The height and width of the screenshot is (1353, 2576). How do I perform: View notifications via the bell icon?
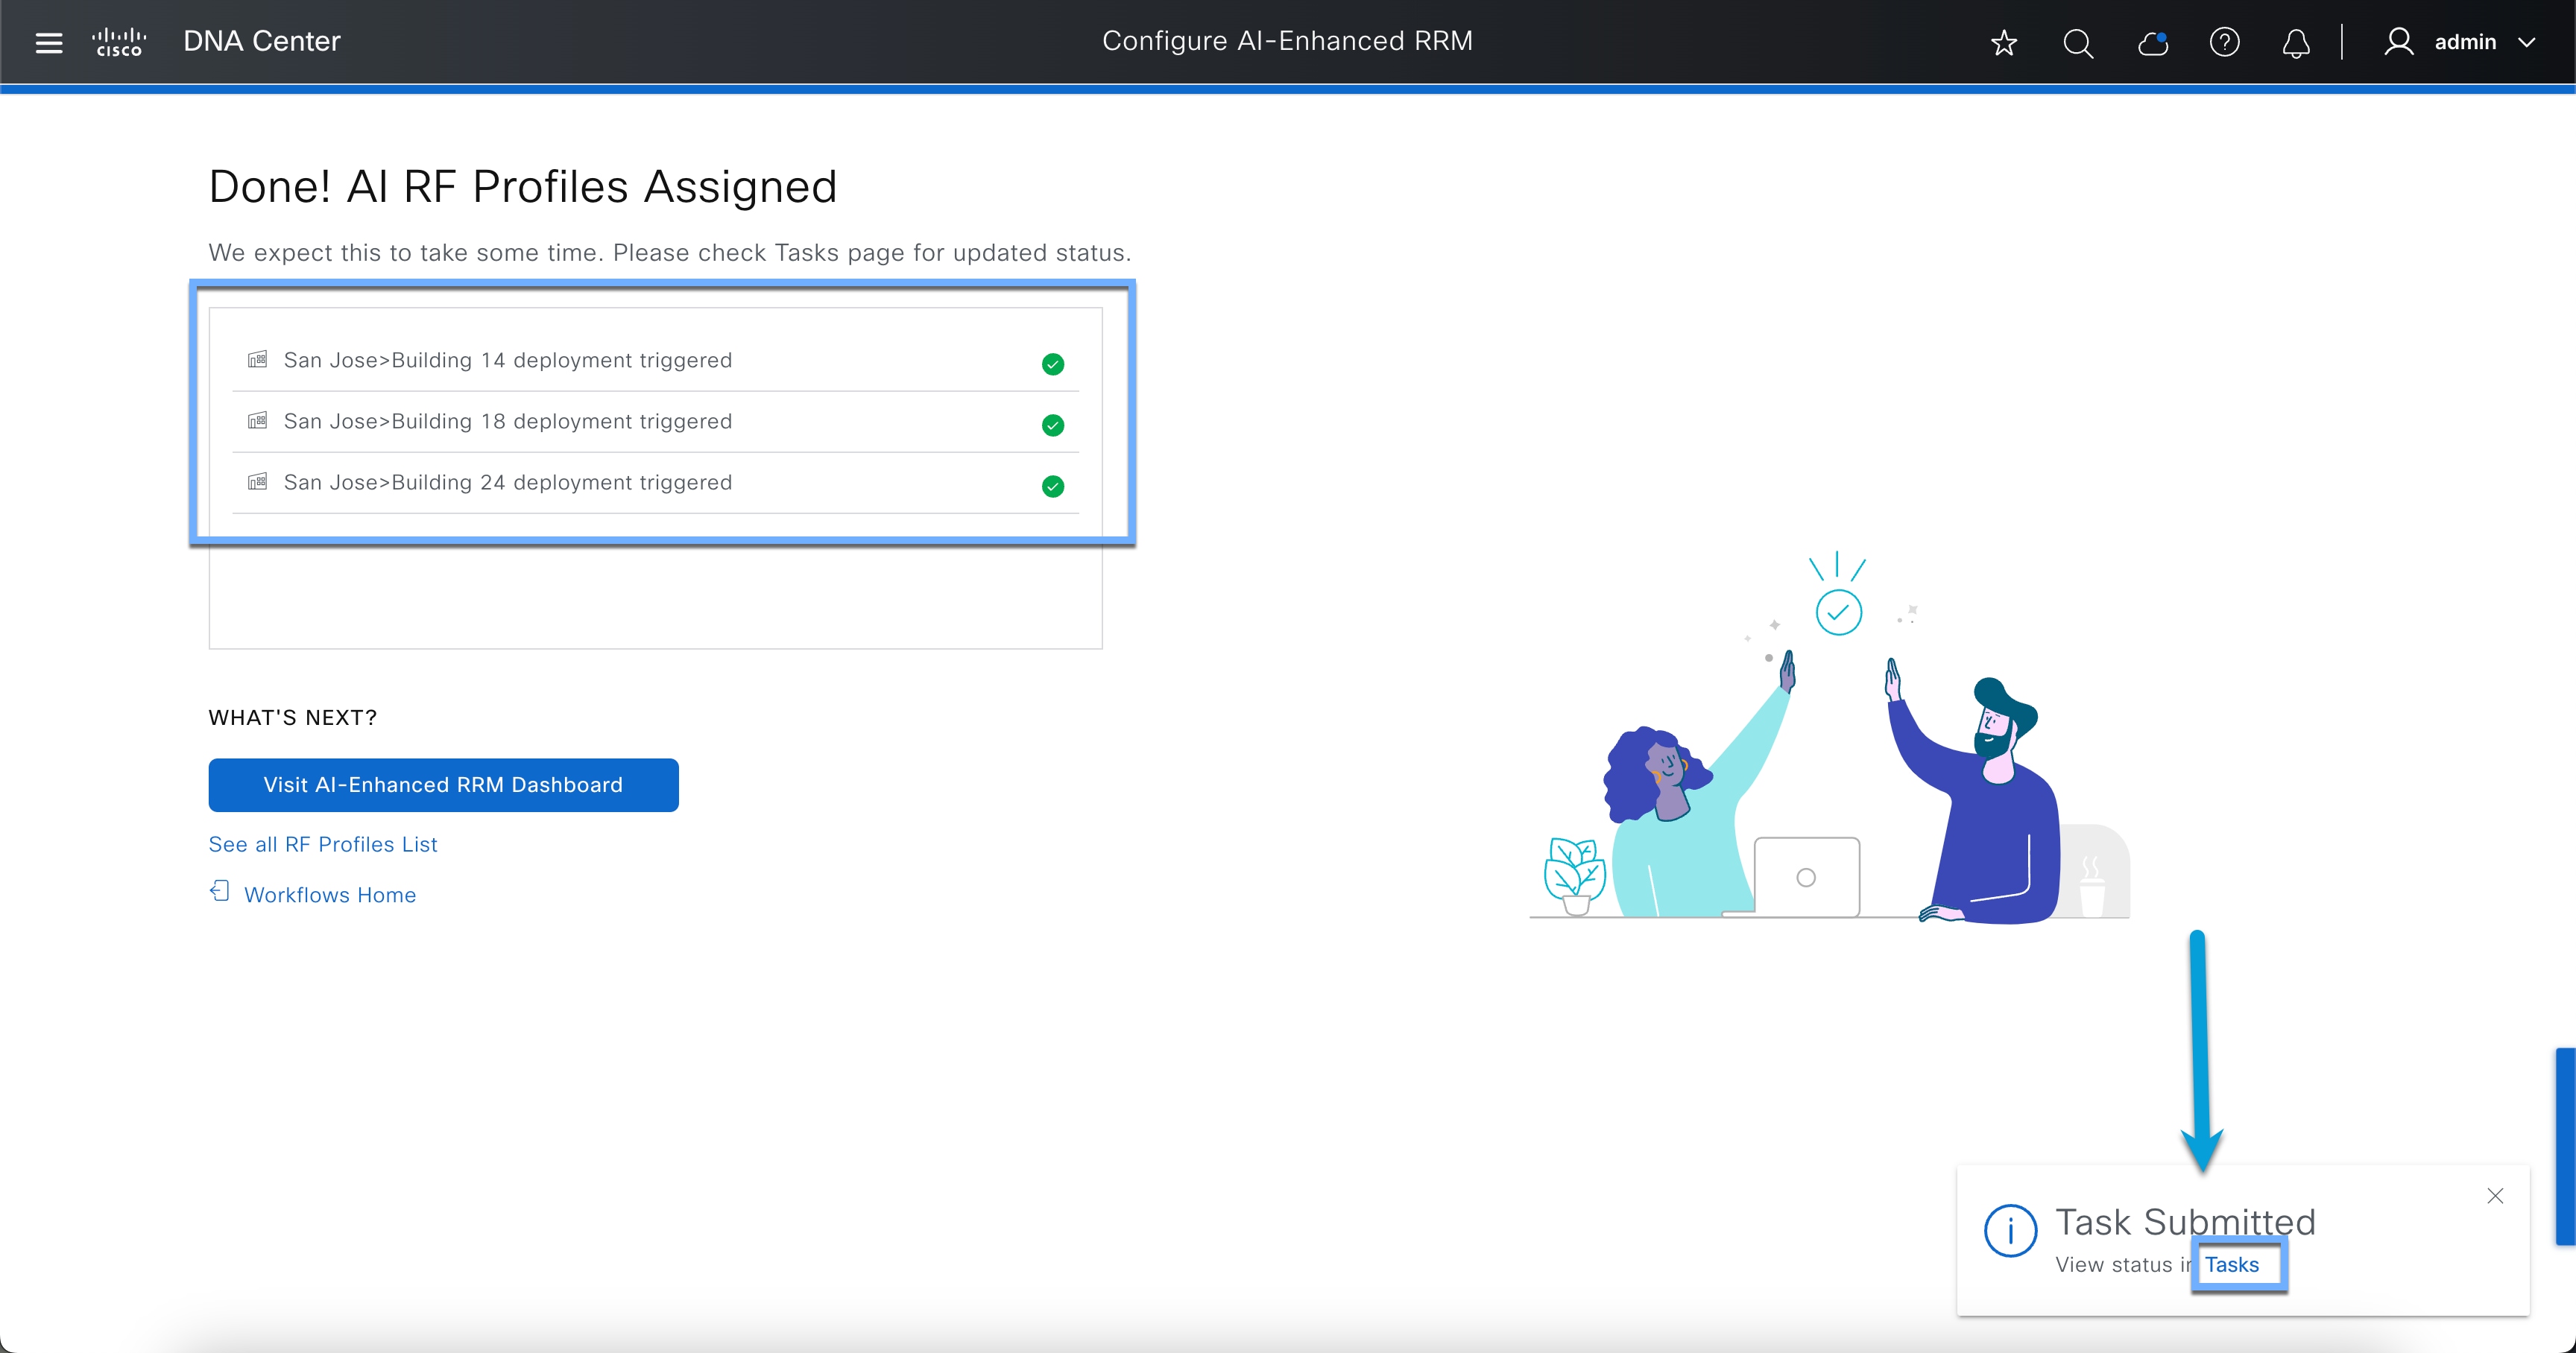pyautogui.click(x=2296, y=43)
